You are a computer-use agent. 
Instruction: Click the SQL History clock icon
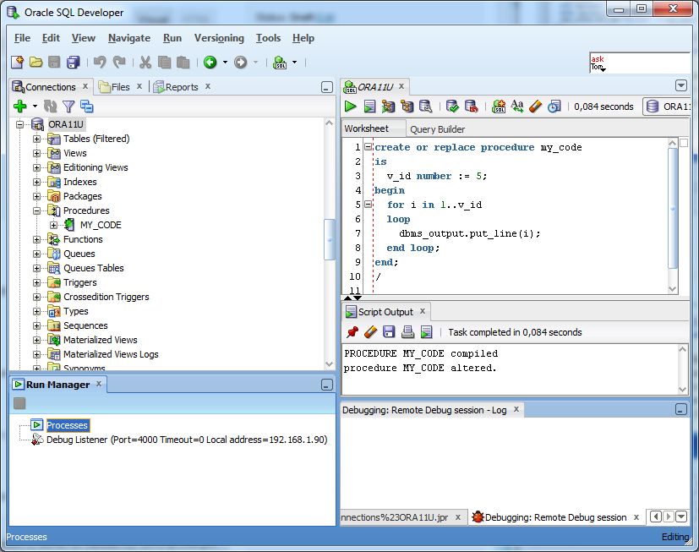pyautogui.click(x=554, y=107)
